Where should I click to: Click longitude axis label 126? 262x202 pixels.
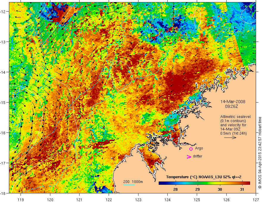226,200
